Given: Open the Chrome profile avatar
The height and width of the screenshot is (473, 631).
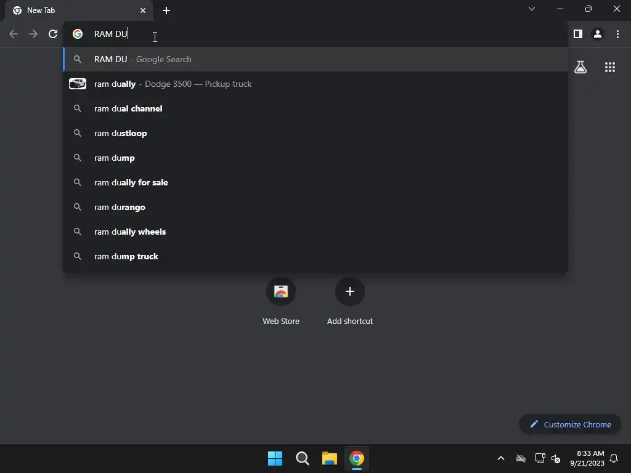Looking at the screenshot, I should click(598, 34).
